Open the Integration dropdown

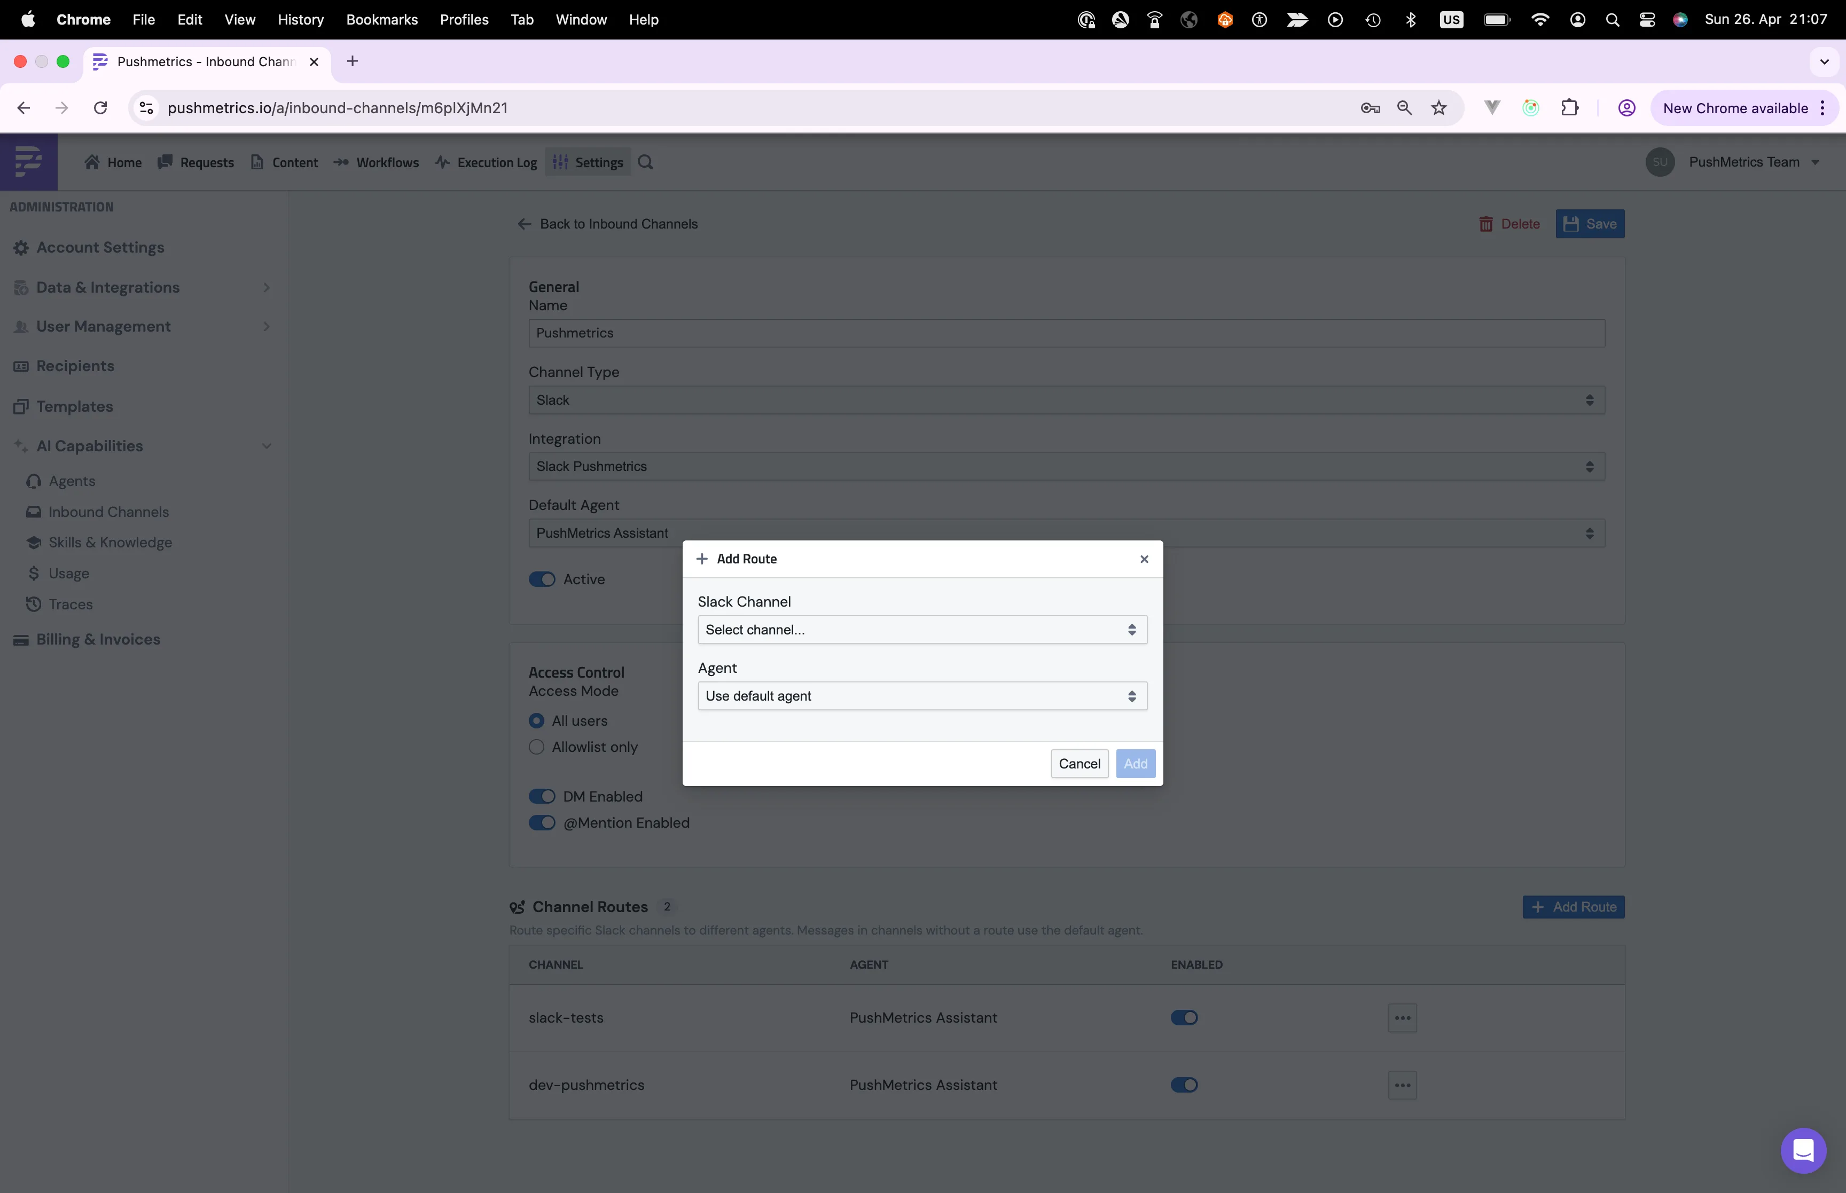coord(1066,466)
